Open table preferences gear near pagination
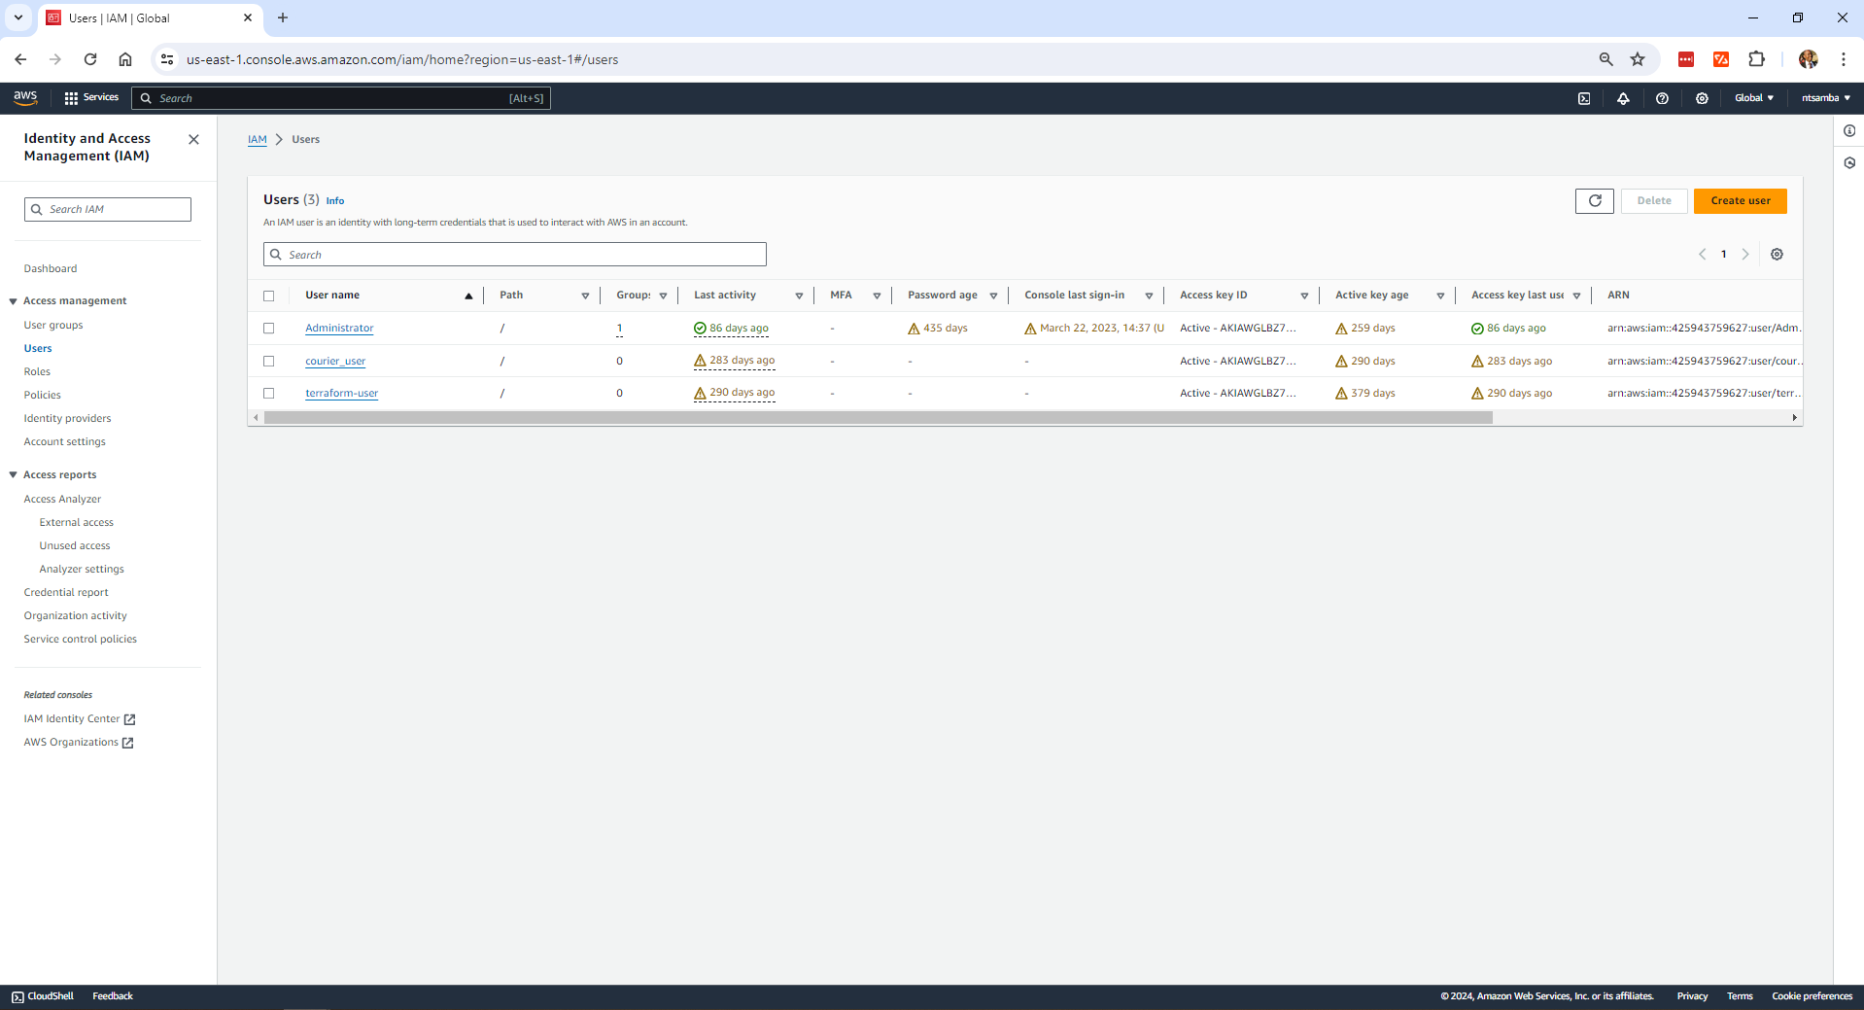This screenshot has height=1010, width=1864. [1777, 254]
